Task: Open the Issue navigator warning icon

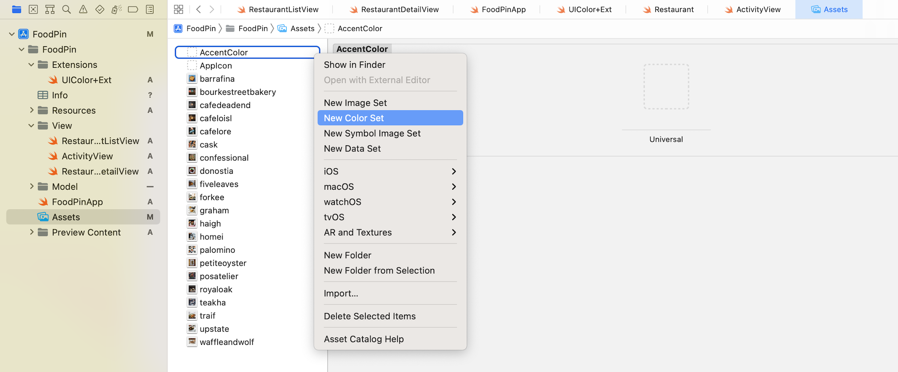Action: (83, 9)
